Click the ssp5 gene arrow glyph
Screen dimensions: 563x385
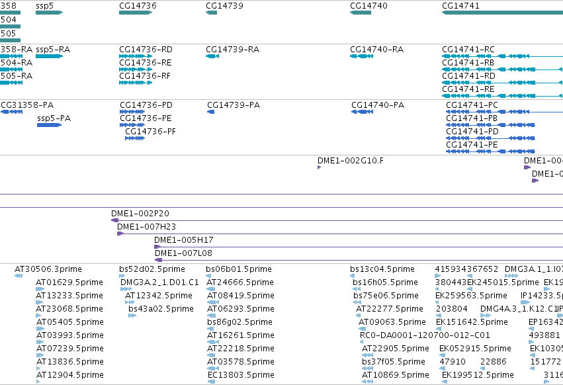(49, 13)
